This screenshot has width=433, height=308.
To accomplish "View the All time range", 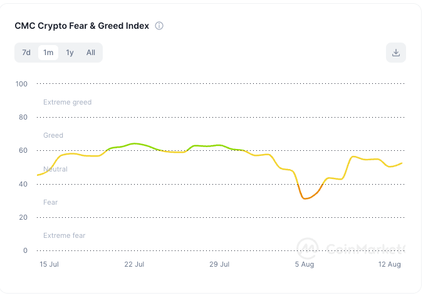I will pos(91,53).
